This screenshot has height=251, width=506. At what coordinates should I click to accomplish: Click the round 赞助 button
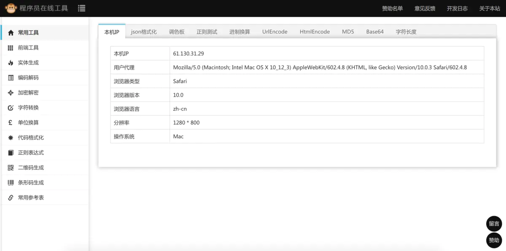(494, 240)
